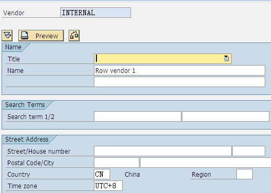Click the Region input field
This screenshot has height=193, width=271.
point(244,174)
